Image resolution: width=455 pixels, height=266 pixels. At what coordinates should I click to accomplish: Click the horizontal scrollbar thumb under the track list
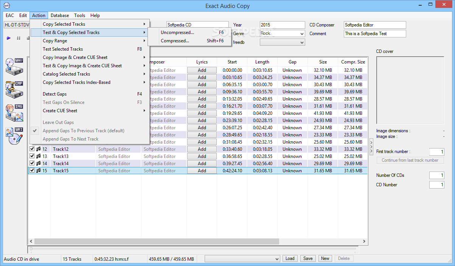click(x=157, y=241)
